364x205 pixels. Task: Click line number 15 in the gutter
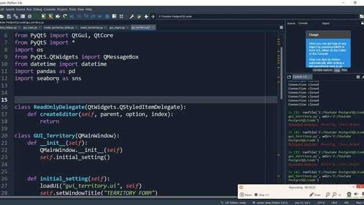pos(5,100)
